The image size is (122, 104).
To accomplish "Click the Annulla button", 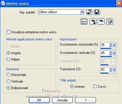I will click(x=62, y=100).
